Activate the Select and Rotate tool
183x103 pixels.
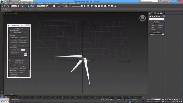coord(34,6)
